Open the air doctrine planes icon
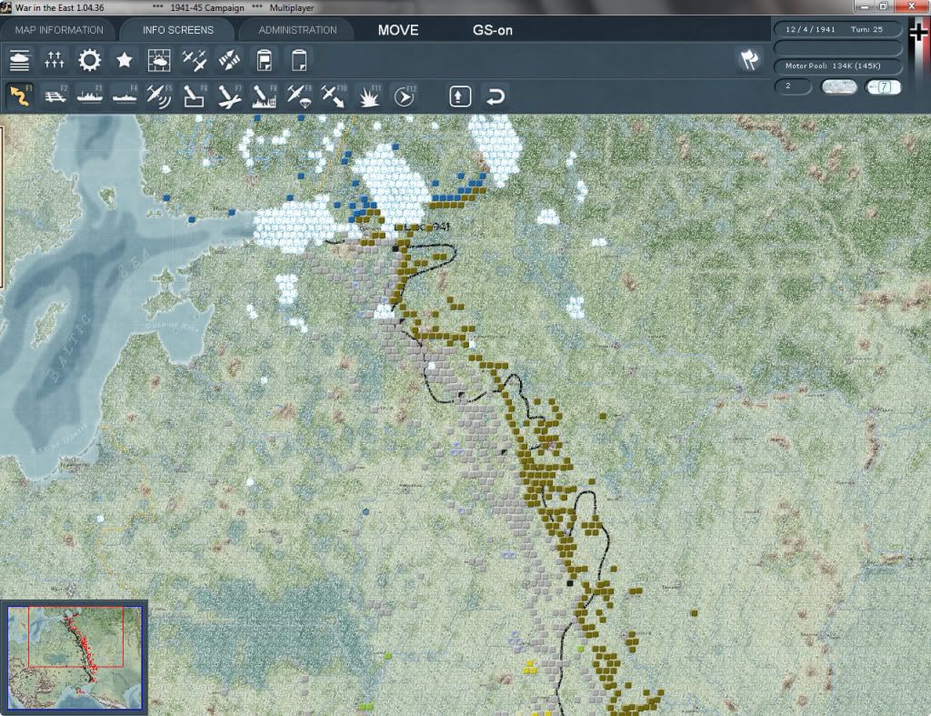Viewport: 931px width, 716px height. click(195, 60)
